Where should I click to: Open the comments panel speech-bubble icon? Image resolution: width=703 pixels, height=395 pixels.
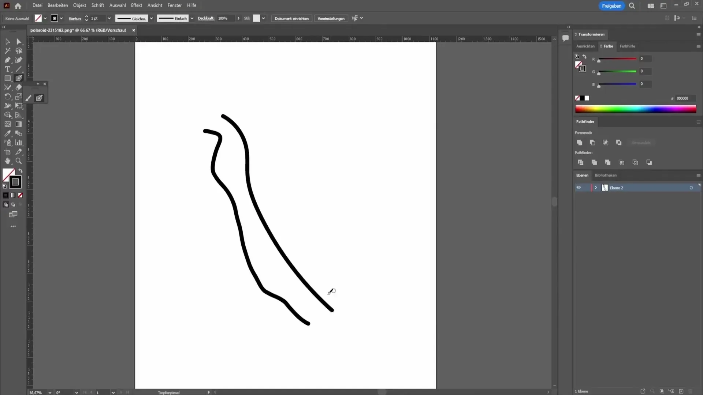tap(565, 38)
